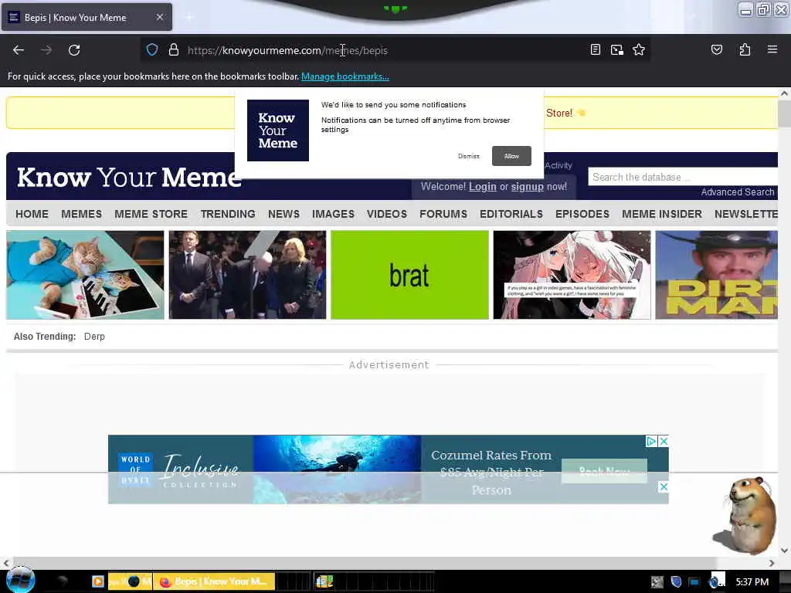Open Advanced Search
Viewport: 791px width, 593px height.
738,192
